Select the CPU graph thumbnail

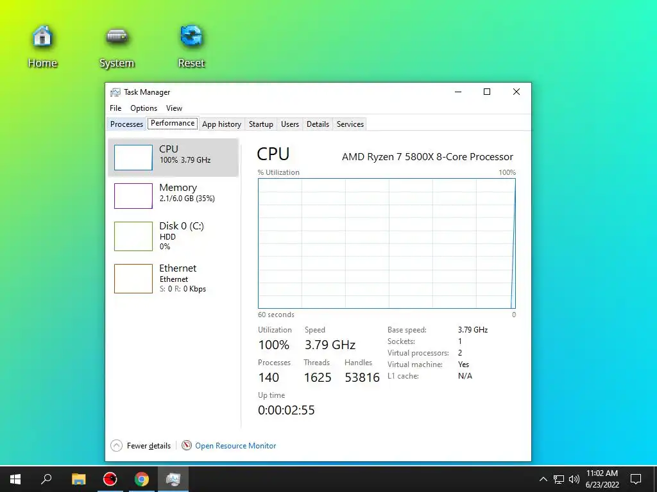[x=133, y=158]
